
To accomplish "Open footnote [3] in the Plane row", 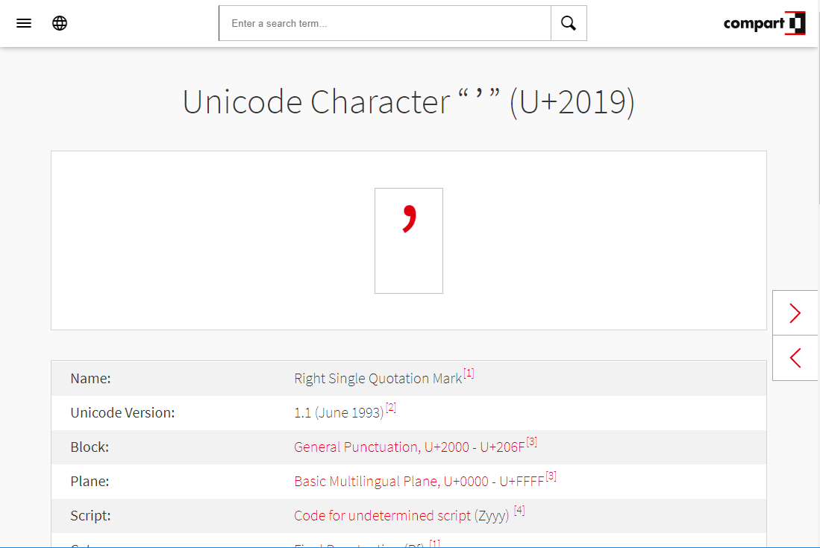I will tap(551, 476).
